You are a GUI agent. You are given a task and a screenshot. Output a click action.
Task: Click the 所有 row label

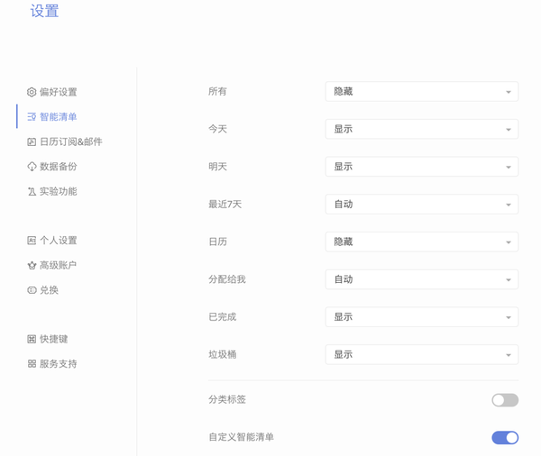[217, 91]
